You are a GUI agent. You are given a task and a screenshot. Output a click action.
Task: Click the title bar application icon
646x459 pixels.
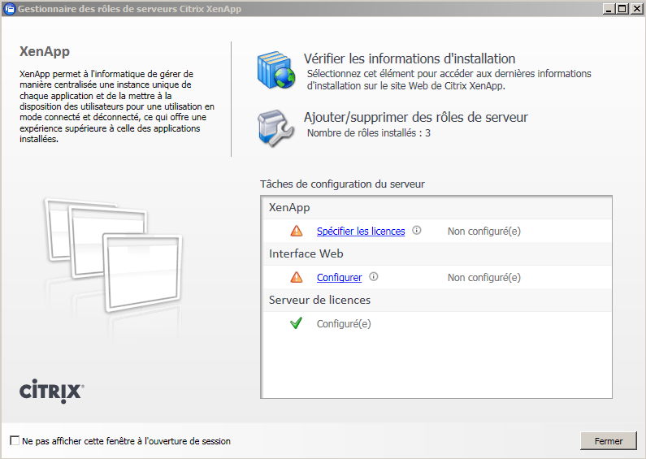(9, 9)
